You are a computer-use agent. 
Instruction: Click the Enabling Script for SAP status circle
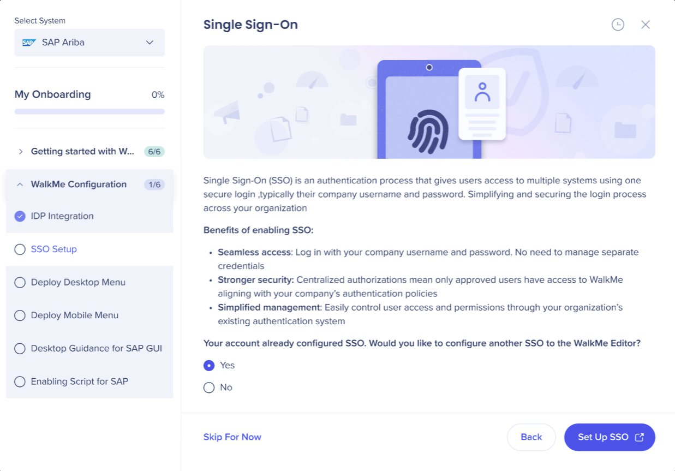click(20, 381)
